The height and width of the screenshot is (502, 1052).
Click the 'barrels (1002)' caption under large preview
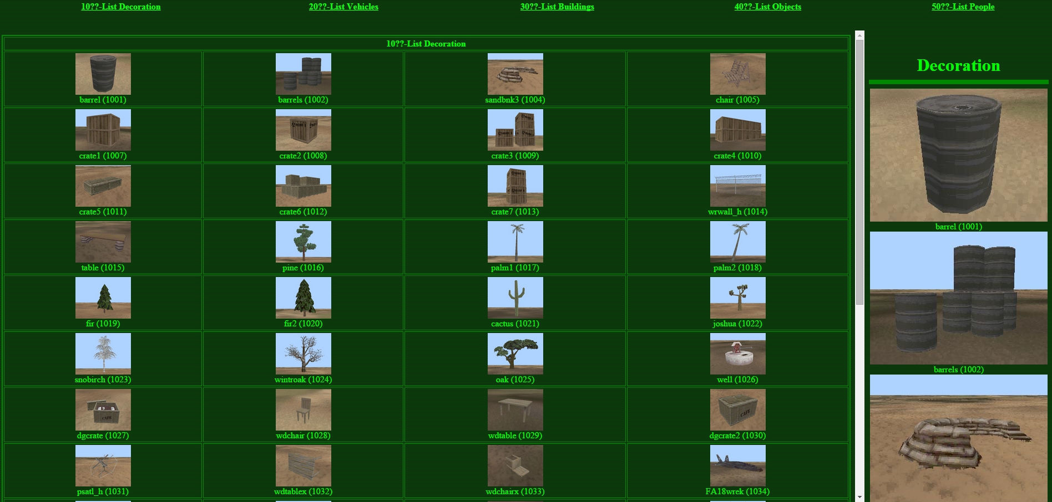958,370
